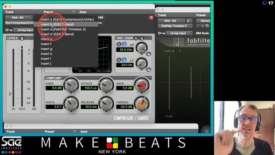Open insert position c dropdown in Timeless window
Image resolution: width=275 pixels, height=155 pixels.
(x=189, y=21)
